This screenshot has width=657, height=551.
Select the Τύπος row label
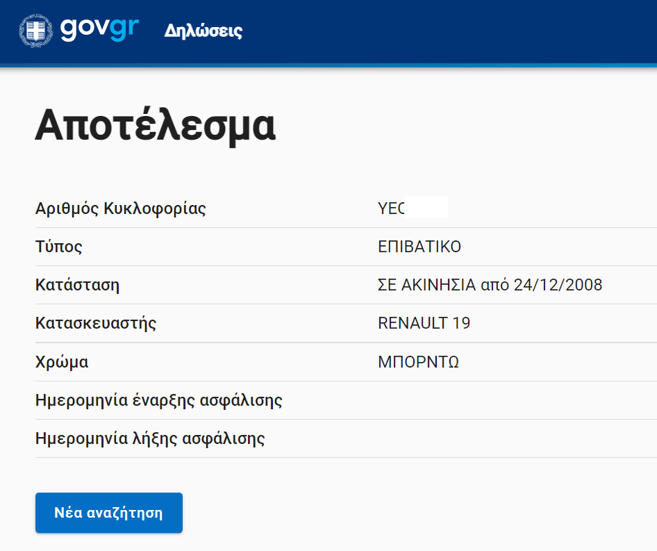pos(58,247)
